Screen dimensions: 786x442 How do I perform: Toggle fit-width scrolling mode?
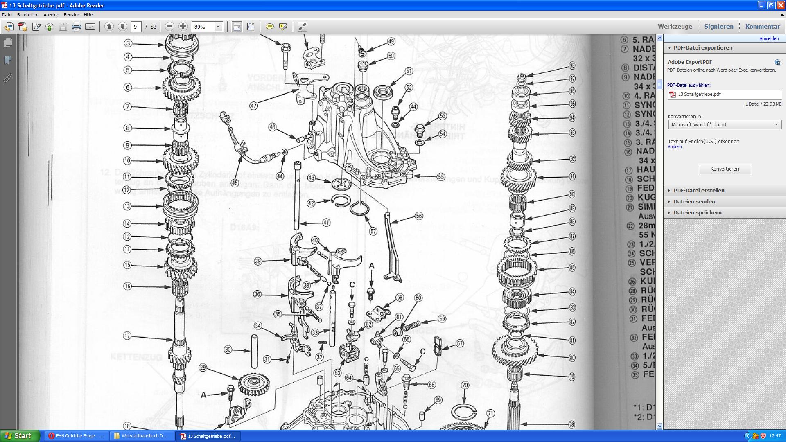click(237, 27)
